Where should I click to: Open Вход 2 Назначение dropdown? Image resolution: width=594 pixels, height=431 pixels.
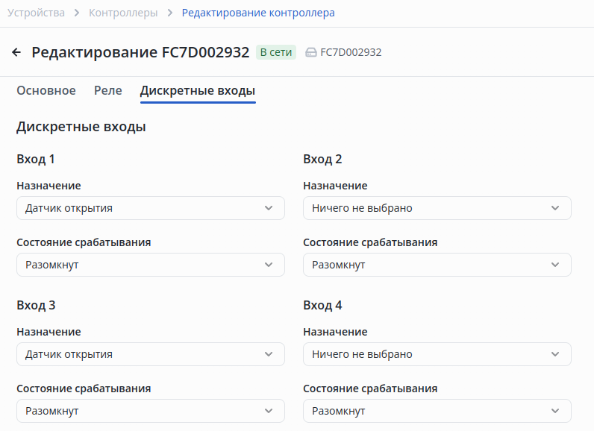tap(437, 208)
